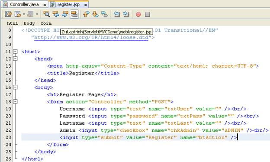Click Find Next Occurrence icon
270x162 pixels.
[x=65, y=14]
